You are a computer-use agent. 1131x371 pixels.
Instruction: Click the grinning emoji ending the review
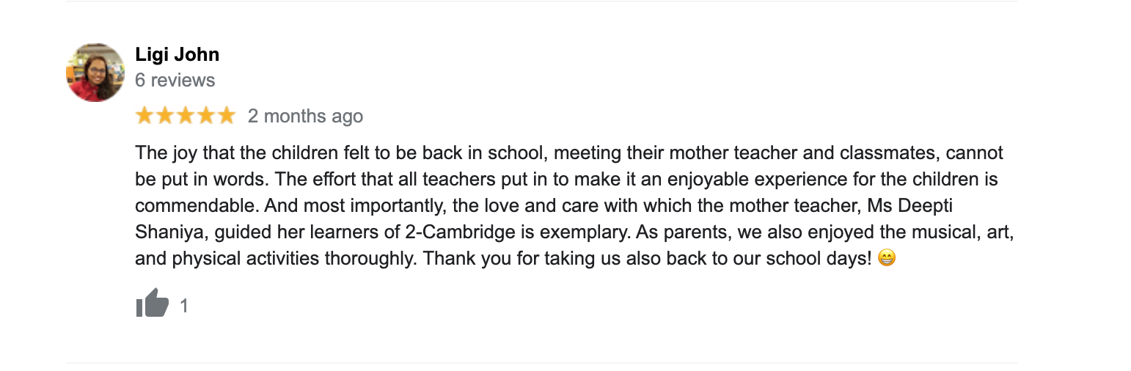coord(887,259)
